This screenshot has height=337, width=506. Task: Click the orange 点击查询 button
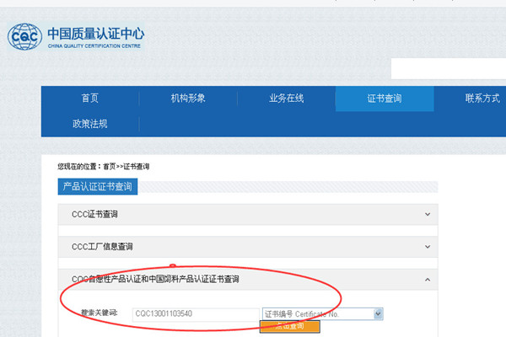[x=290, y=326]
